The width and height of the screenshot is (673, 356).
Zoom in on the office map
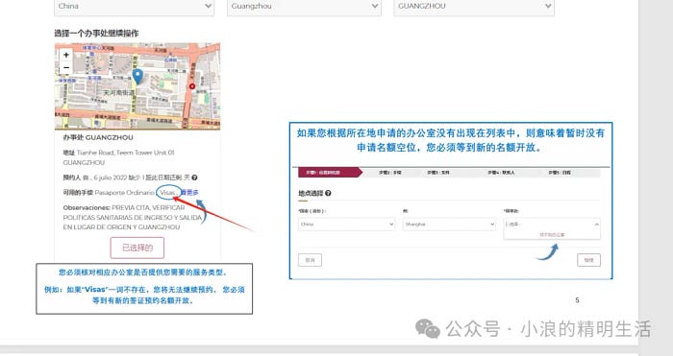66,55
